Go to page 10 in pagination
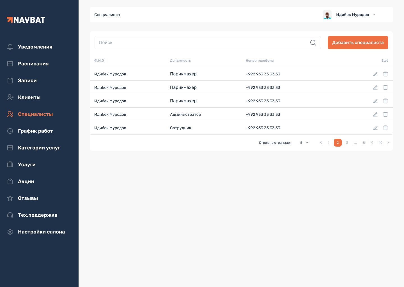This screenshot has height=287, width=404. 381,143
